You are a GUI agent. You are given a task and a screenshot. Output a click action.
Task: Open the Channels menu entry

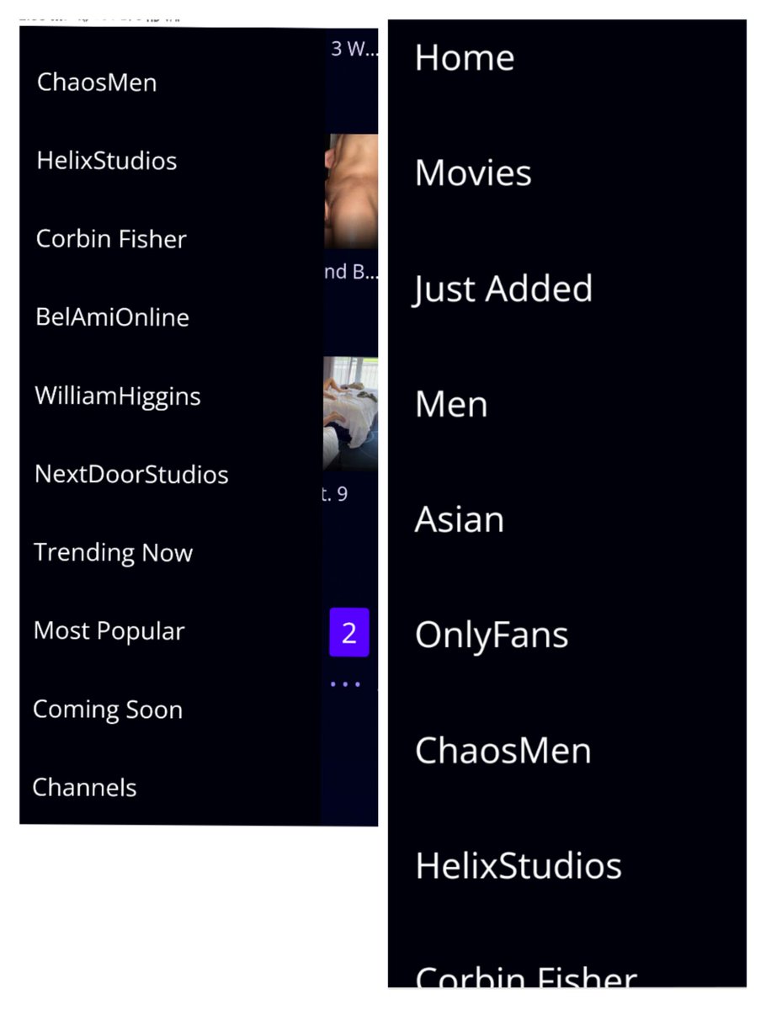point(85,788)
